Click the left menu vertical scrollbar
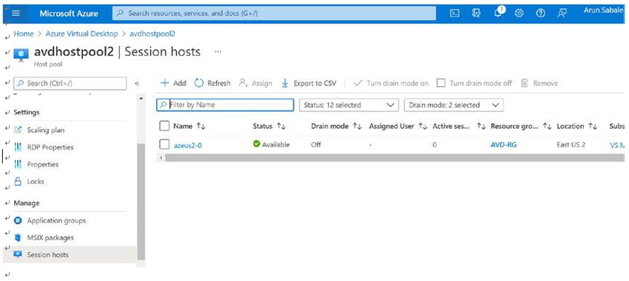The height and width of the screenshot is (281, 629). (140, 202)
